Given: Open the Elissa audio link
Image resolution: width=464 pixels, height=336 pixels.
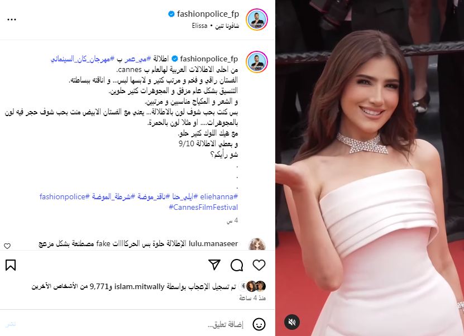Looking at the screenshot, I should click(x=200, y=26).
